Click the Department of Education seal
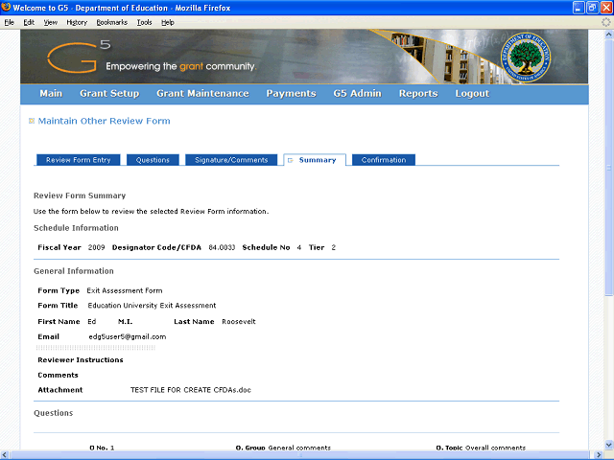The width and height of the screenshot is (614, 460). pos(526,57)
